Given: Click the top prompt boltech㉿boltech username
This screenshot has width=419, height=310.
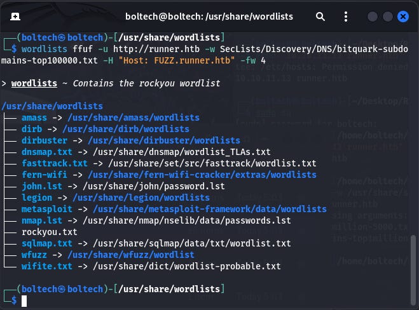Looking at the screenshot, I should 62,37.
